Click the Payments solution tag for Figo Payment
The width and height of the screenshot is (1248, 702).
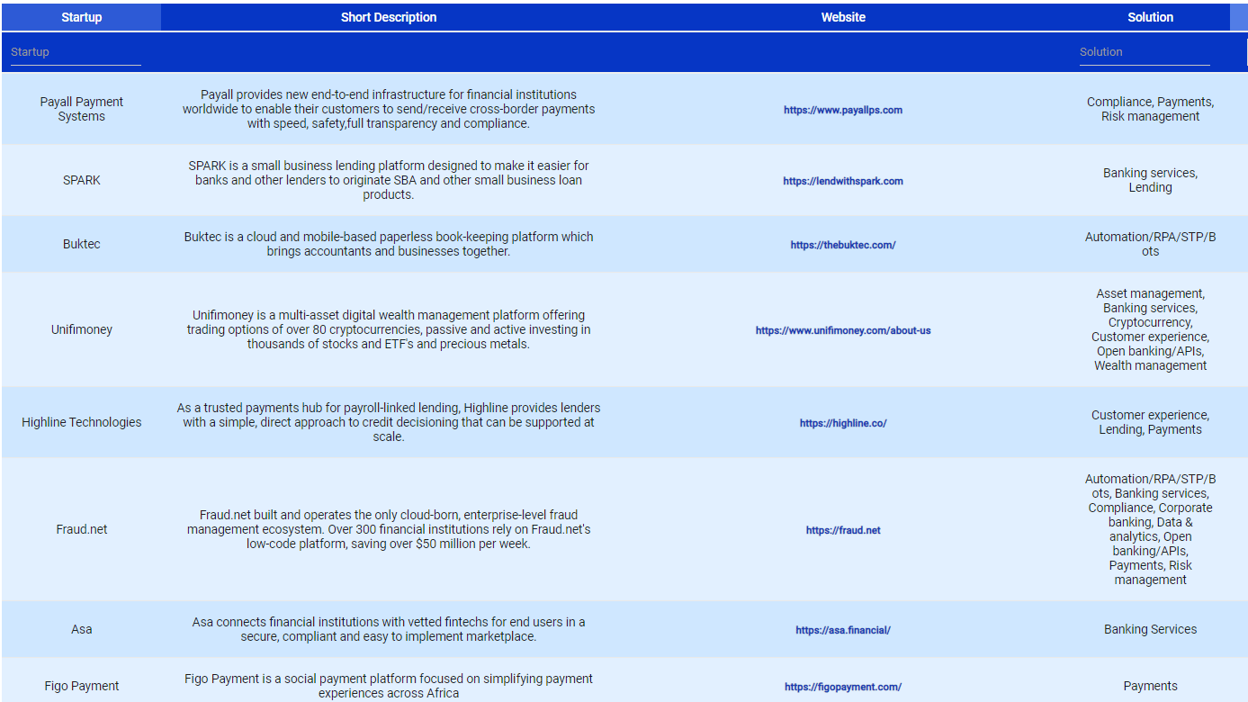(1150, 685)
